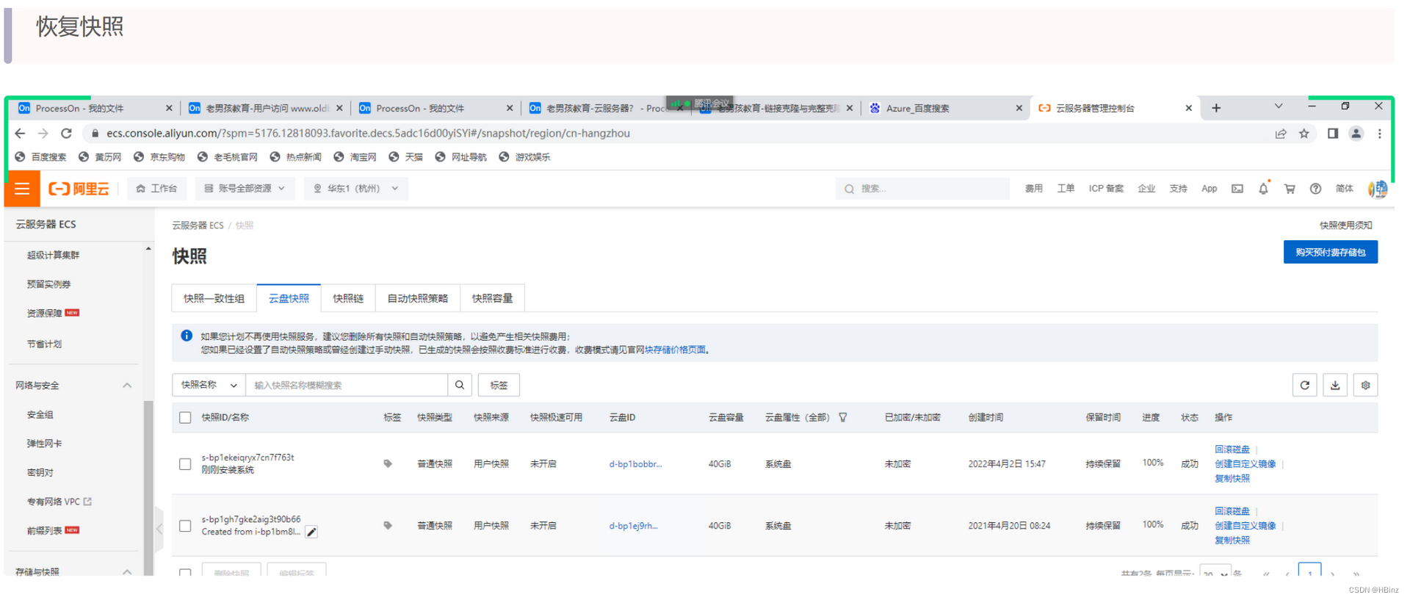Viewport: 1410px width, 600px height.
Task: Open the 百度搜索 bookmark
Action: click(x=40, y=156)
